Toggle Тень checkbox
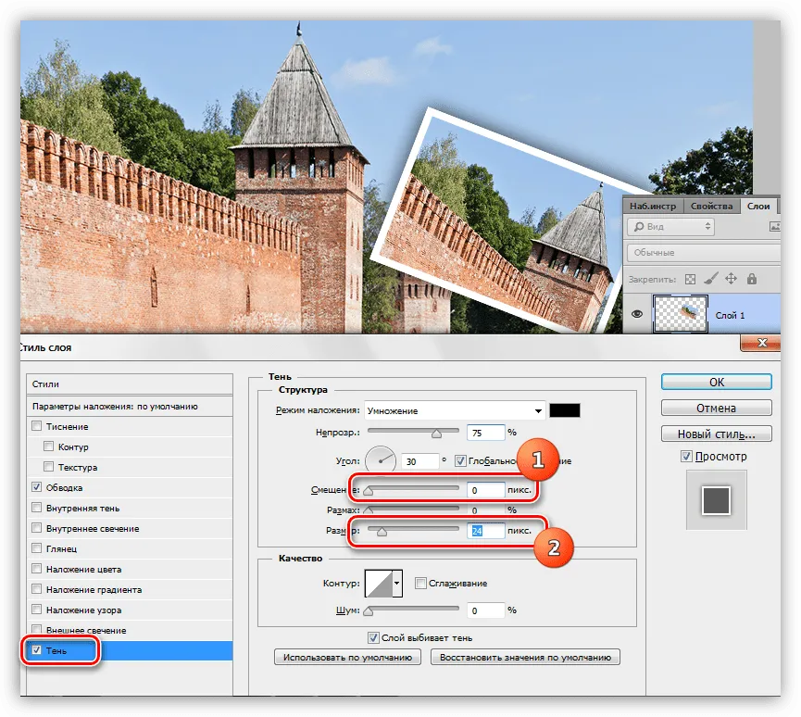This screenshot has height=717, width=801. pos(37,650)
